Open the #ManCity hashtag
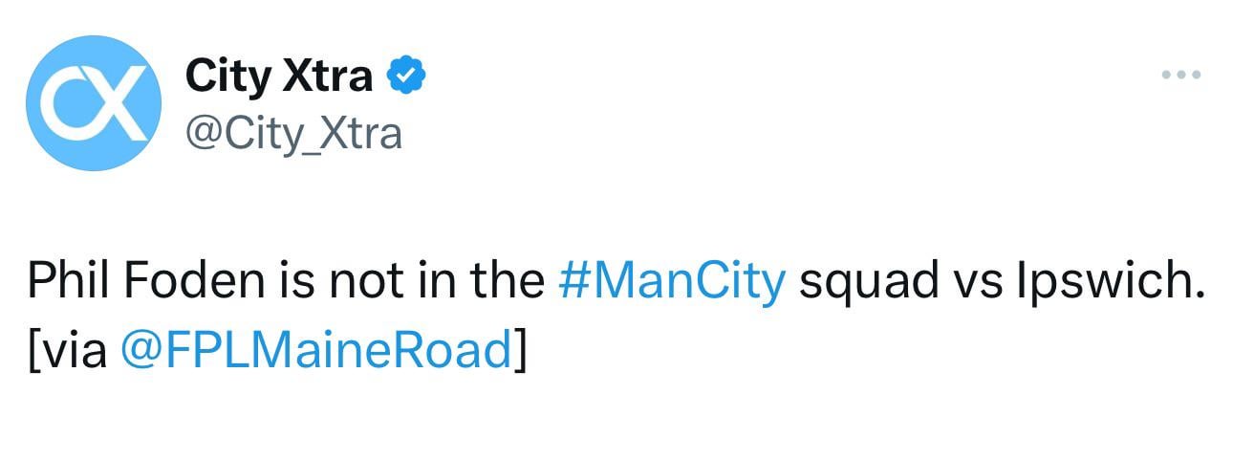The height and width of the screenshot is (460, 1233). (671, 282)
